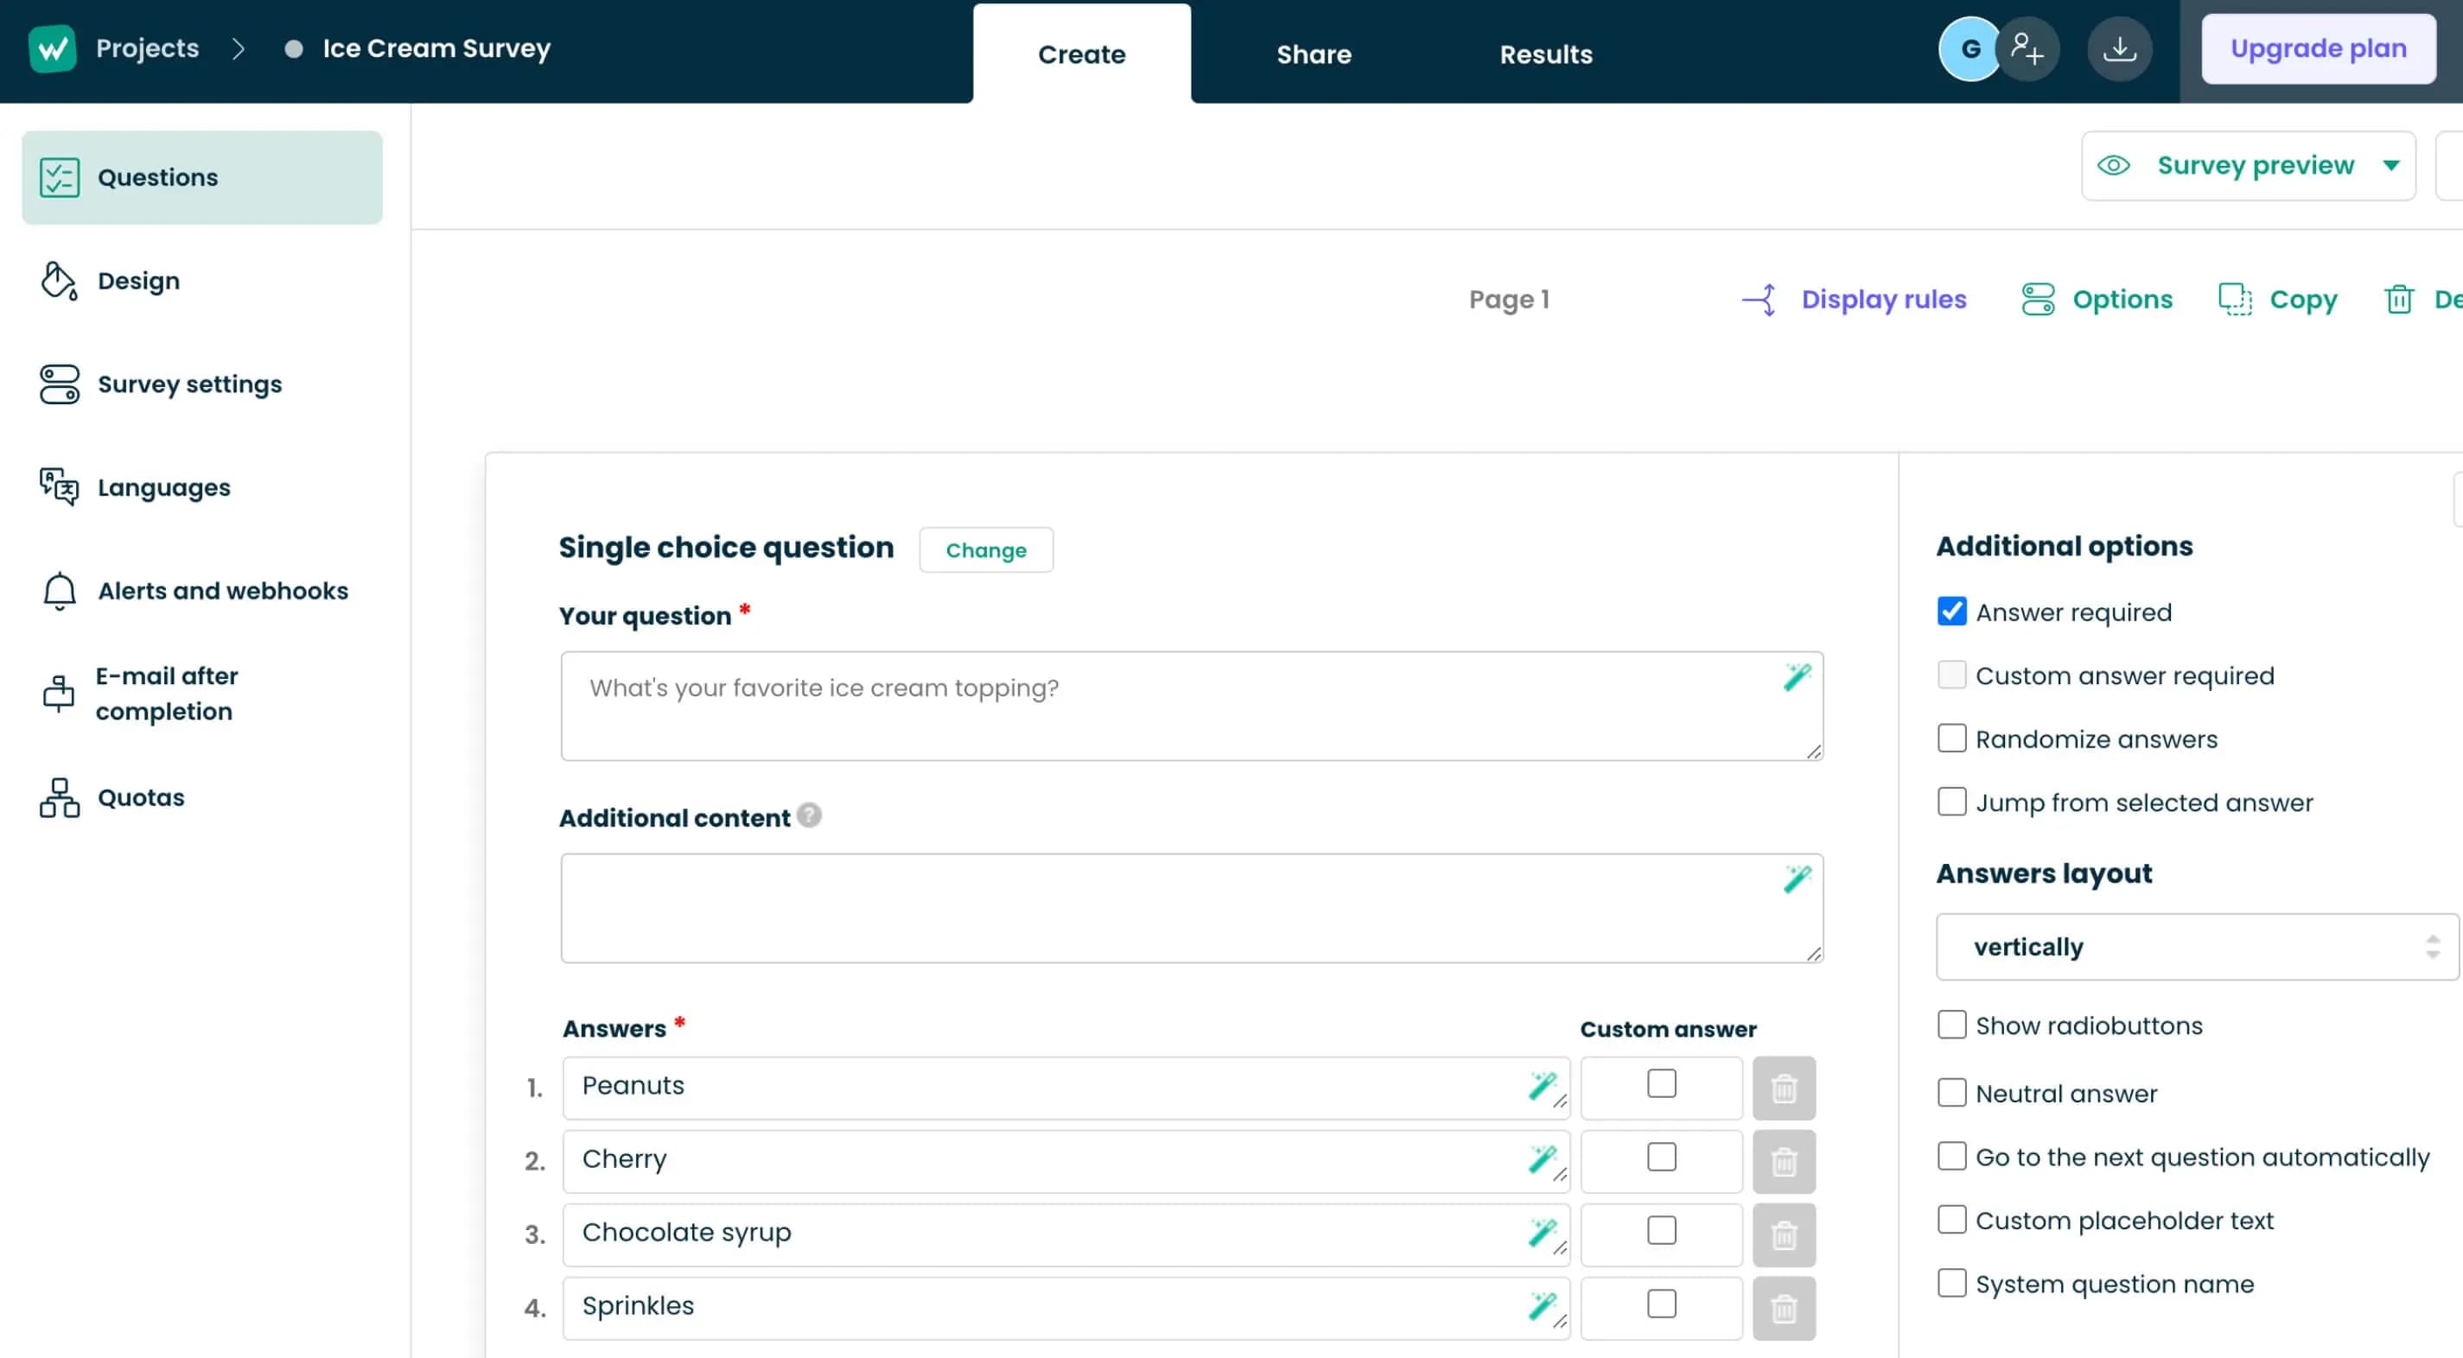Click the E-mail after completion icon
This screenshot has height=1358, width=2463.
[59, 692]
